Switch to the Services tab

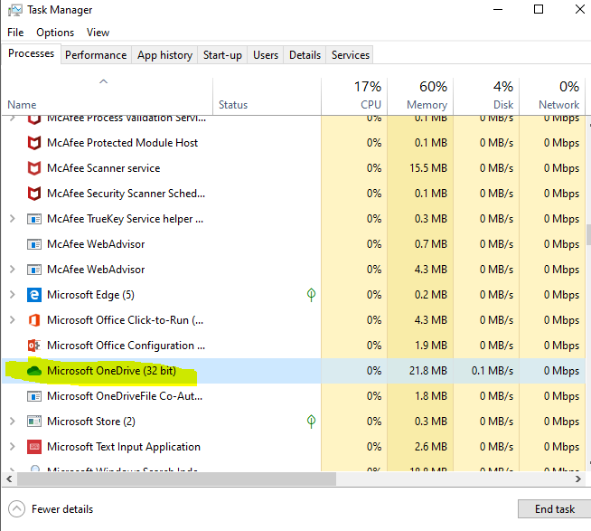350,55
